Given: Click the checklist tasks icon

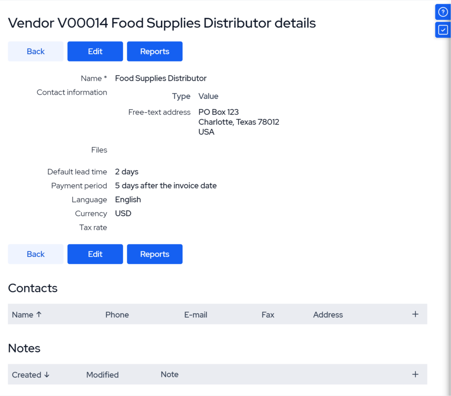Looking at the screenshot, I should pos(443,30).
